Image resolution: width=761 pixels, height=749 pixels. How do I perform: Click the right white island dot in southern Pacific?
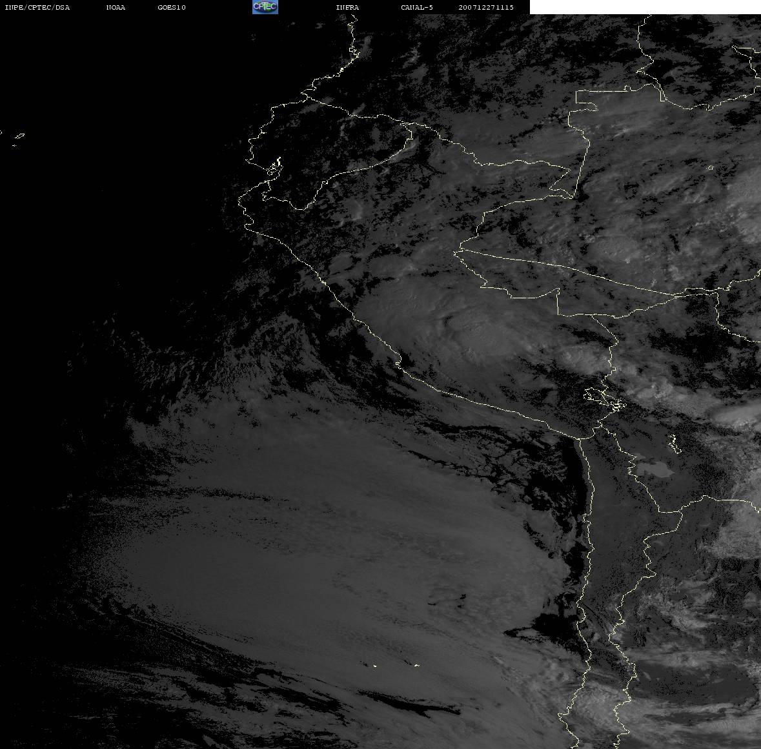(416, 665)
